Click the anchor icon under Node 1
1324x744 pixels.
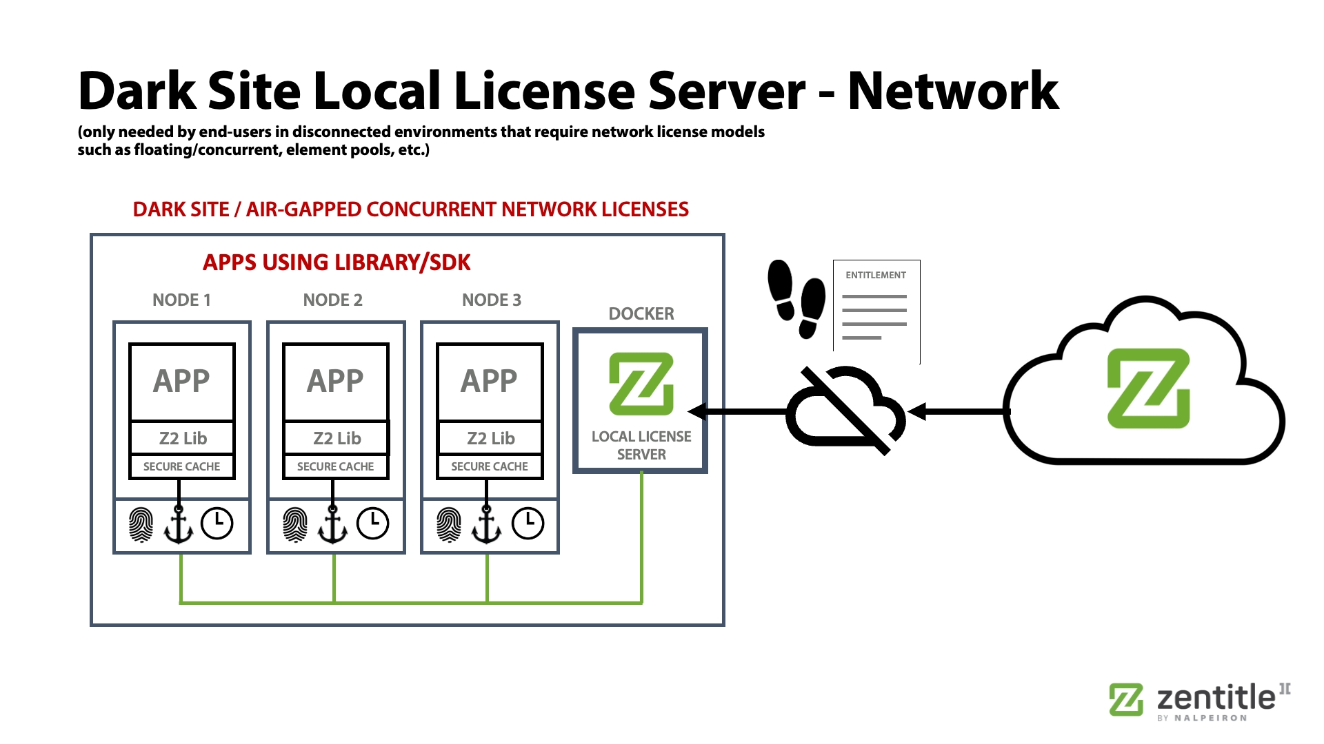click(x=179, y=525)
